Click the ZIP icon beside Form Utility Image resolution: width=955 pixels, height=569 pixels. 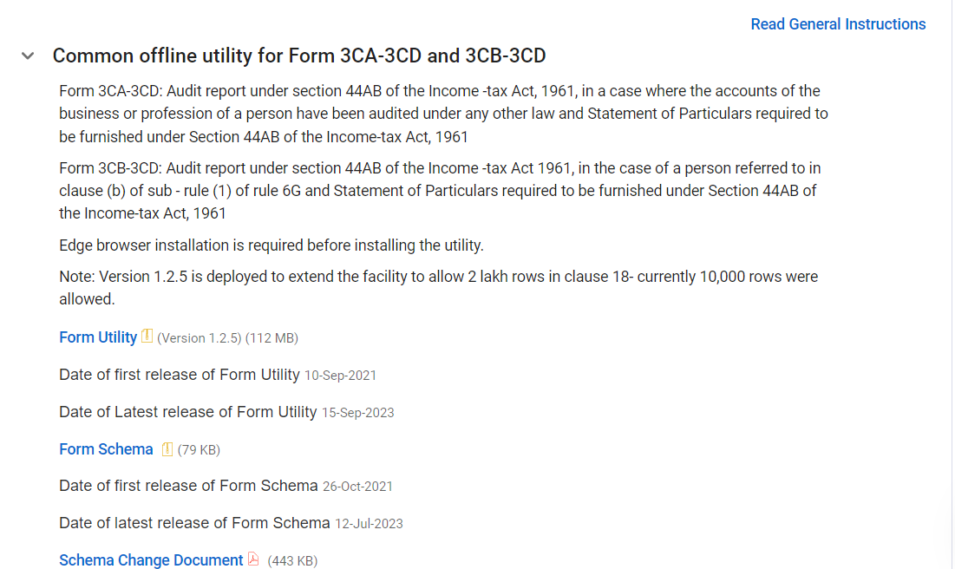147,337
